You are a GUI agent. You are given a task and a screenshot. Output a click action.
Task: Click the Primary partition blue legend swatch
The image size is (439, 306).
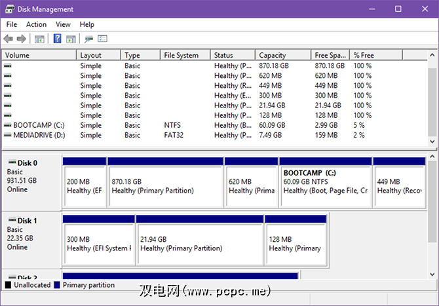57,286
